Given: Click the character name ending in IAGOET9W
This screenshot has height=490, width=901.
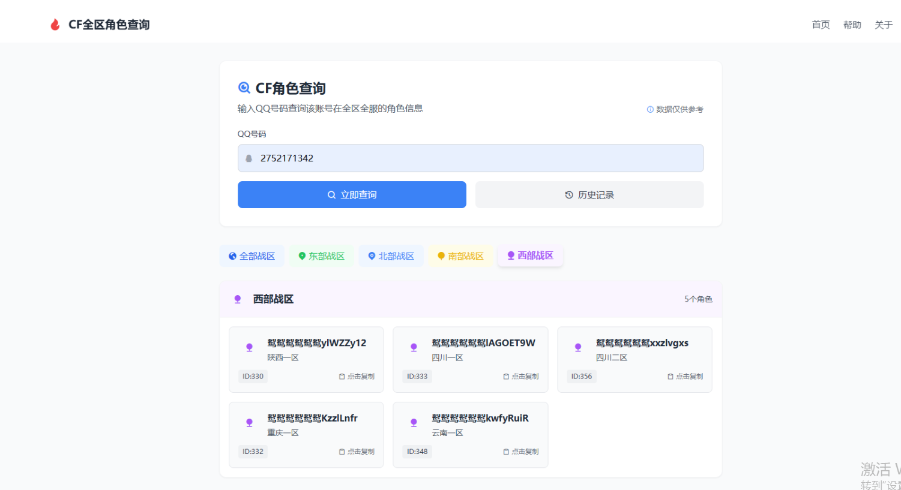Looking at the screenshot, I should 484,343.
